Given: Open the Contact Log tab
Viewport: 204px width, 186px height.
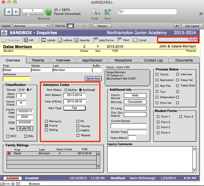Looking at the screenshot, I should (153, 60).
